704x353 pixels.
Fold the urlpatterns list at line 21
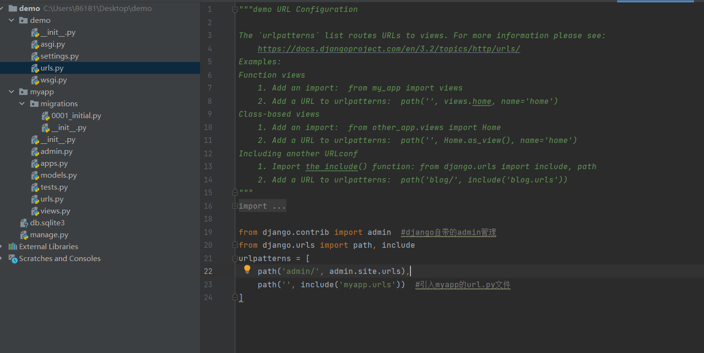234,258
